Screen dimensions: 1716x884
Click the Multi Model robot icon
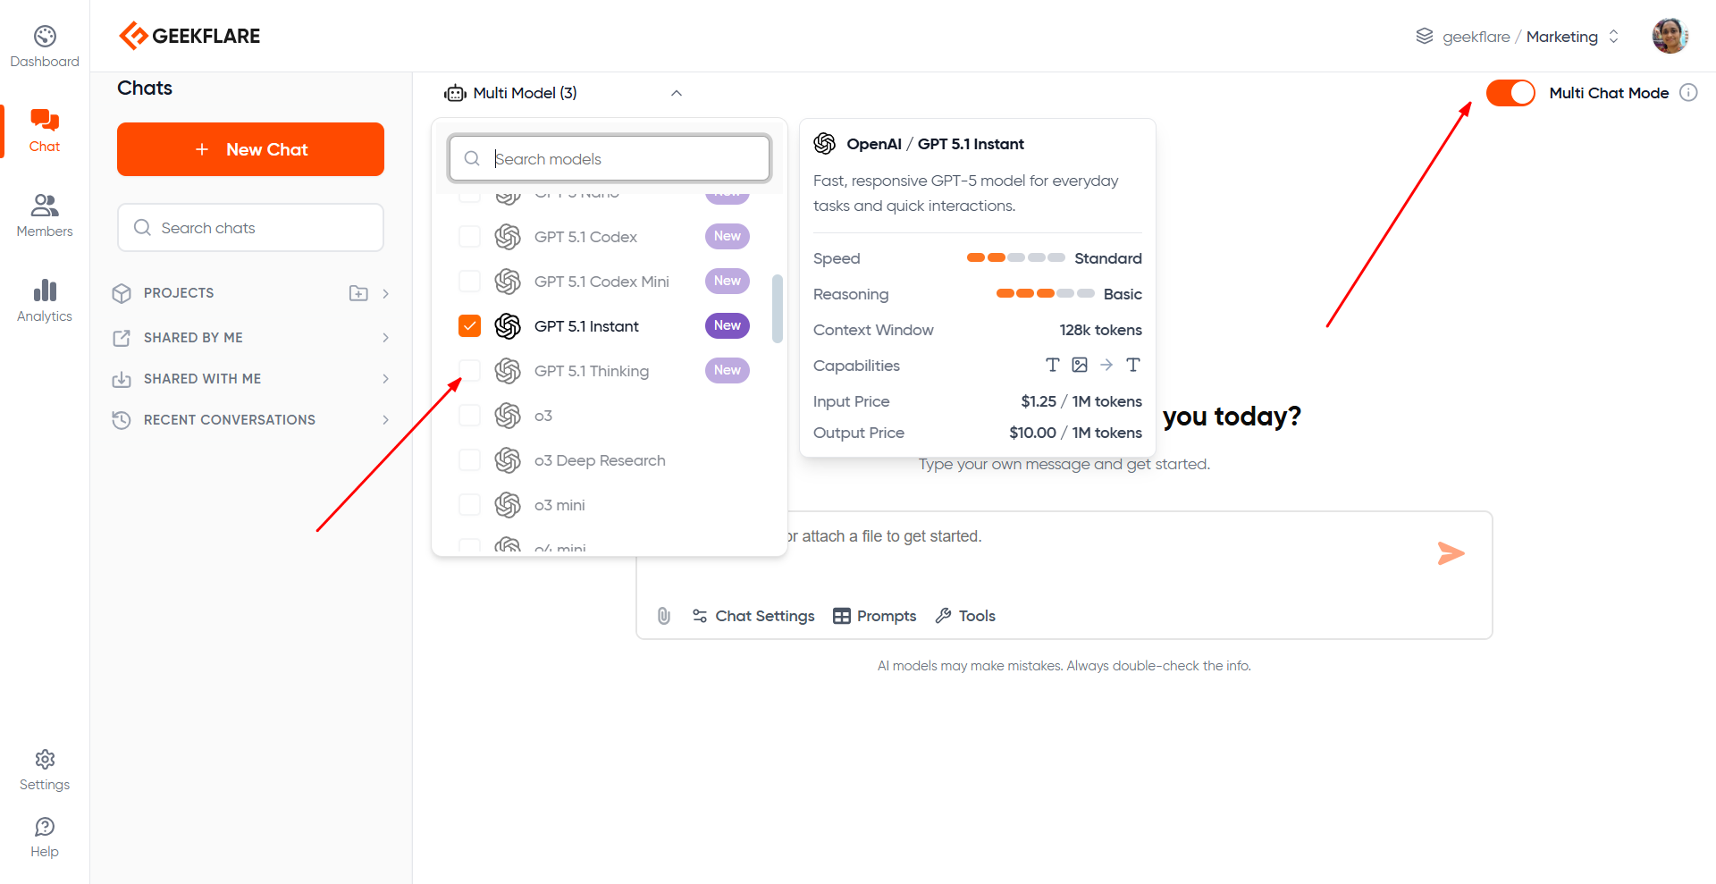click(x=456, y=93)
